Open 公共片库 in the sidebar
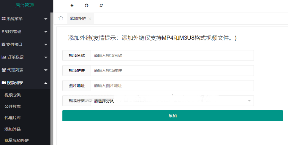 coord(13,107)
